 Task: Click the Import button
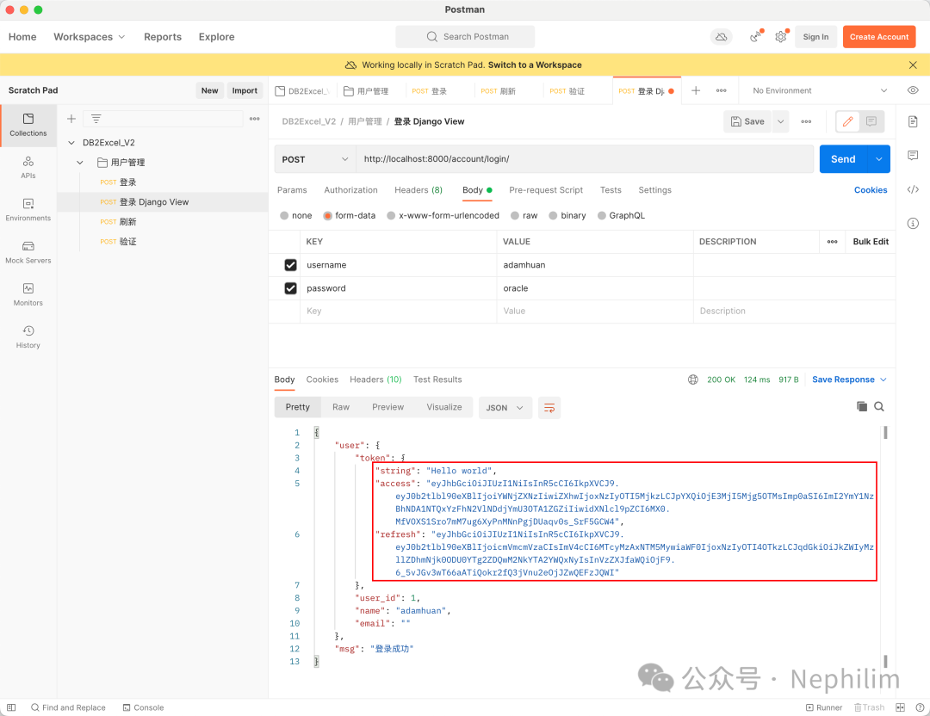tap(245, 90)
